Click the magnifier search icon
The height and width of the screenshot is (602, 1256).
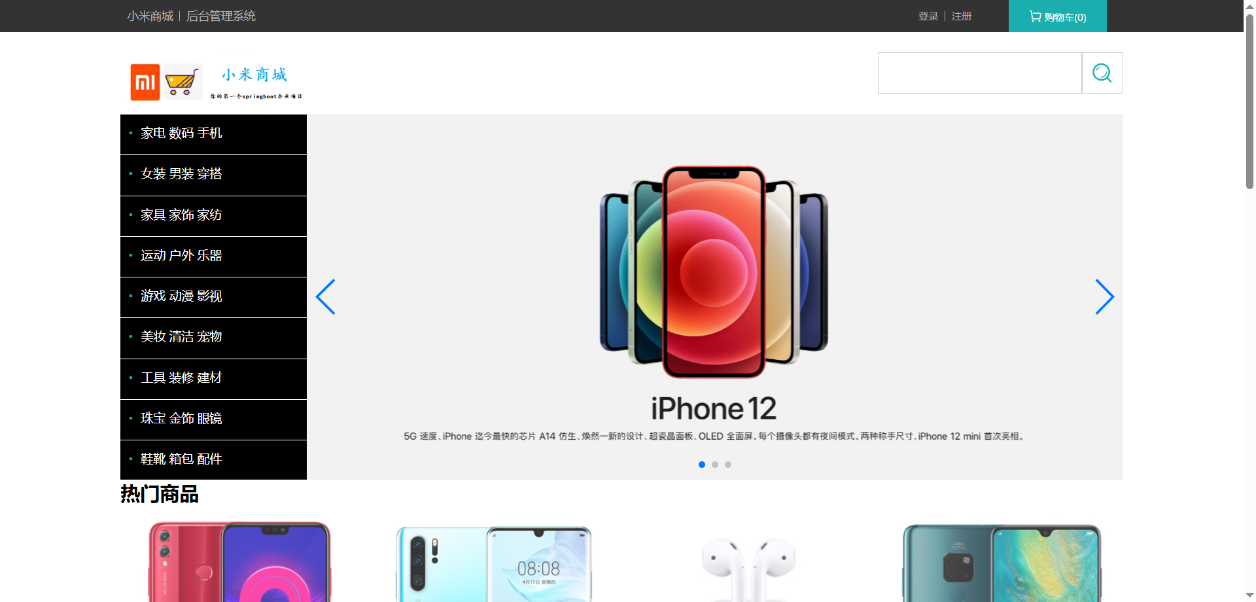(x=1102, y=73)
